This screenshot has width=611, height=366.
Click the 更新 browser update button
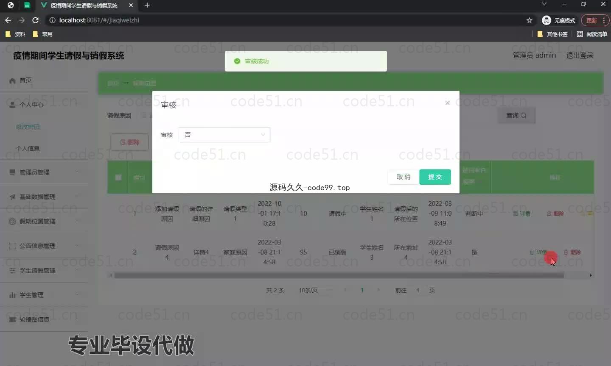[595, 20]
